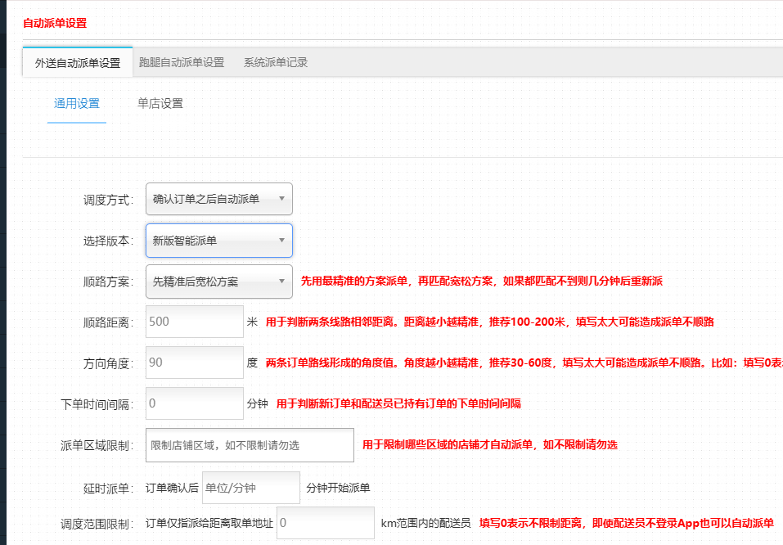This screenshot has height=545, width=783.
Task: Expand the 顺路方案 dropdown list
Action: (x=218, y=282)
